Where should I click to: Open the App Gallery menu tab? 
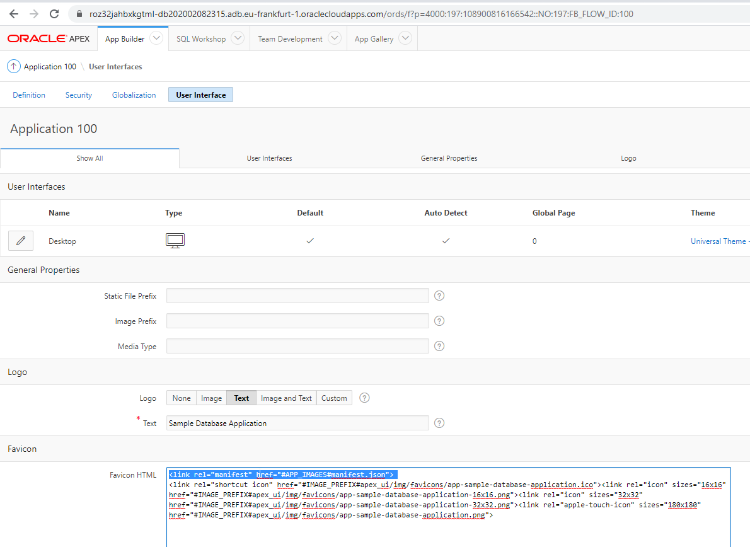click(x=374, y=38)
